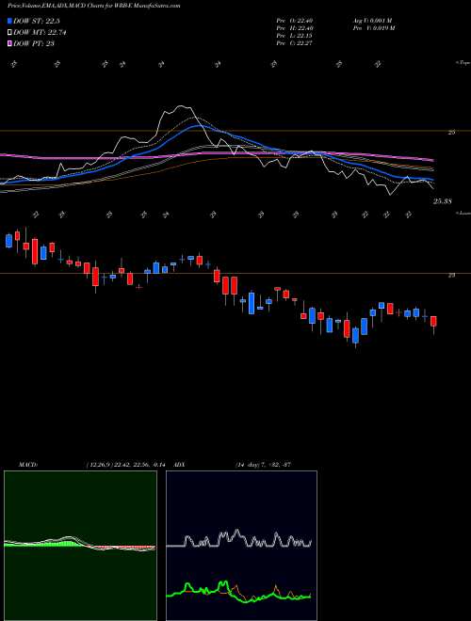Click the 'Pre L: 22.15' value
The image size is (471, 621).
pyautogui.click(x=295, y=36)
